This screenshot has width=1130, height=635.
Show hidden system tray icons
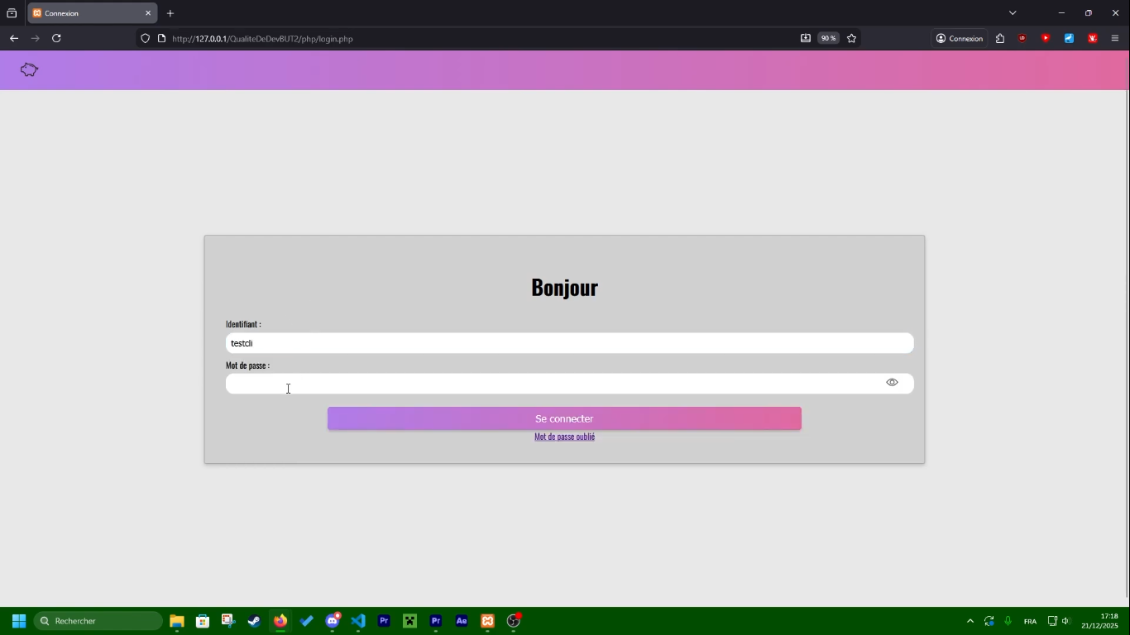tap(970, 621)
